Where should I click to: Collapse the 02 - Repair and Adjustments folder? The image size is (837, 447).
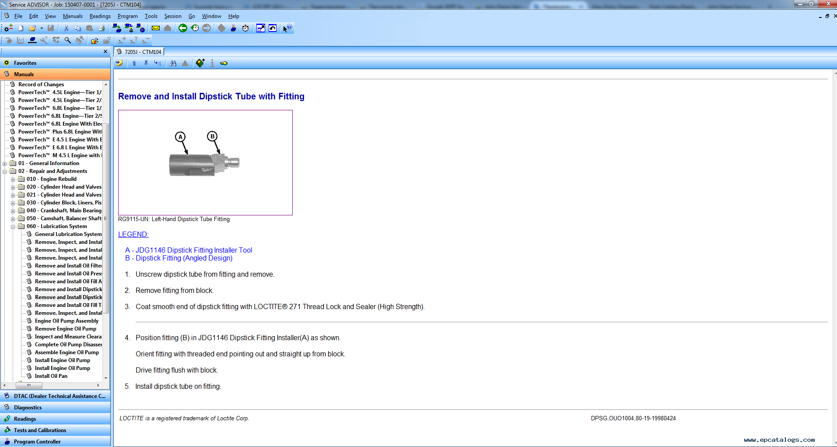[5, 171]
